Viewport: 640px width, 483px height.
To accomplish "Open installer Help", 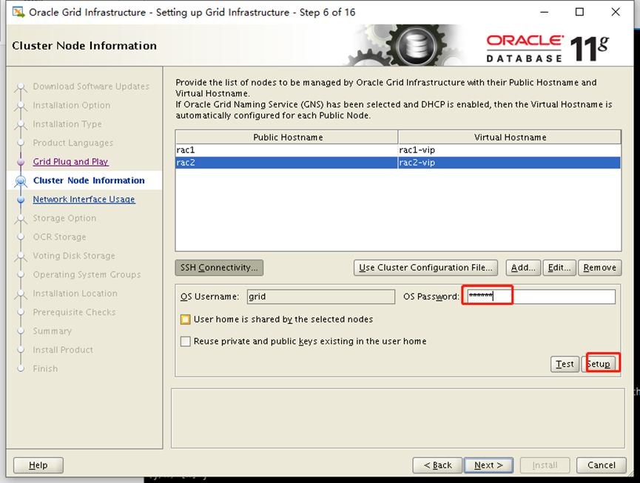I will point(38,465).
